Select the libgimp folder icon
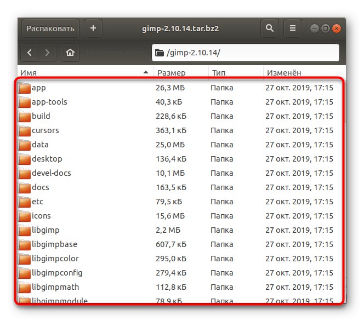The width and height of the screenshot is (364, 321). pyautogui.click(x=24, y=230)
